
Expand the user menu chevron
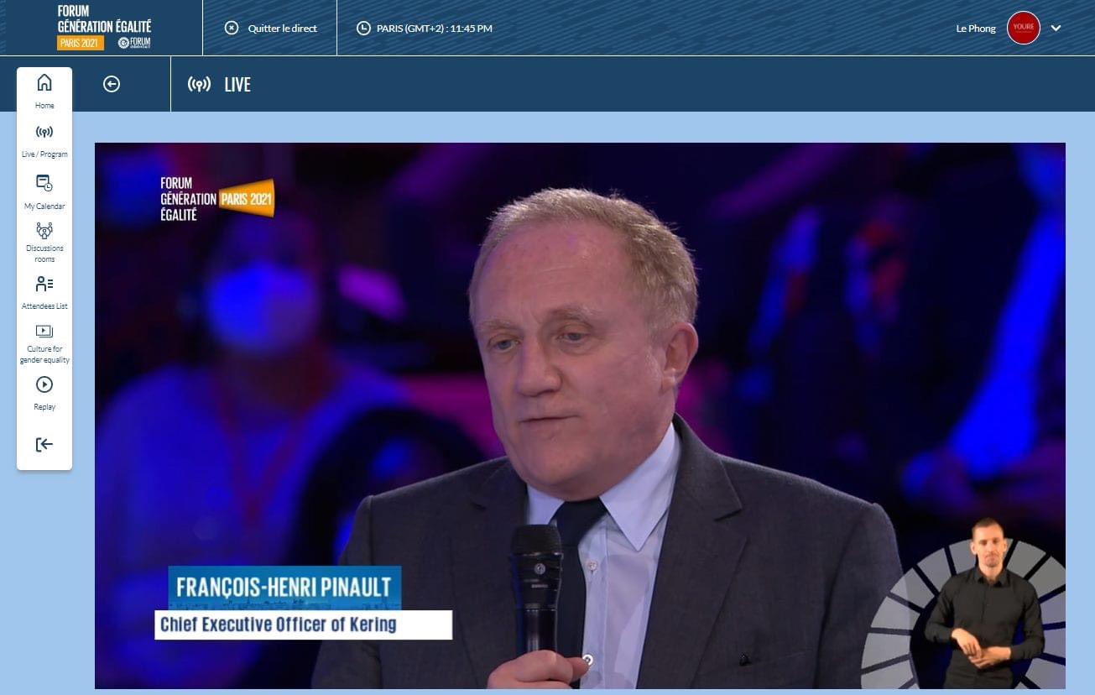pos(1056,28)
